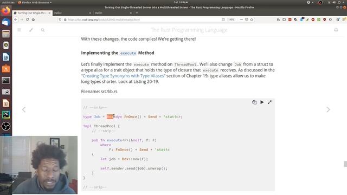The height and width of the screenshot is (195, 347).
Task: Bookmark this page with the star
Action: (x=252, y=19)
